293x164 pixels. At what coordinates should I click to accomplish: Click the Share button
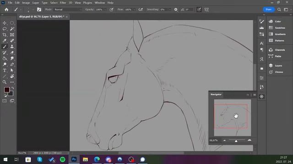point(269,9)
